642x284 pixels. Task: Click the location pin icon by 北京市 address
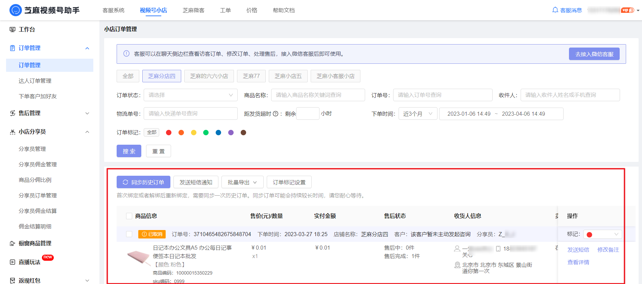(x=457, y=265)
